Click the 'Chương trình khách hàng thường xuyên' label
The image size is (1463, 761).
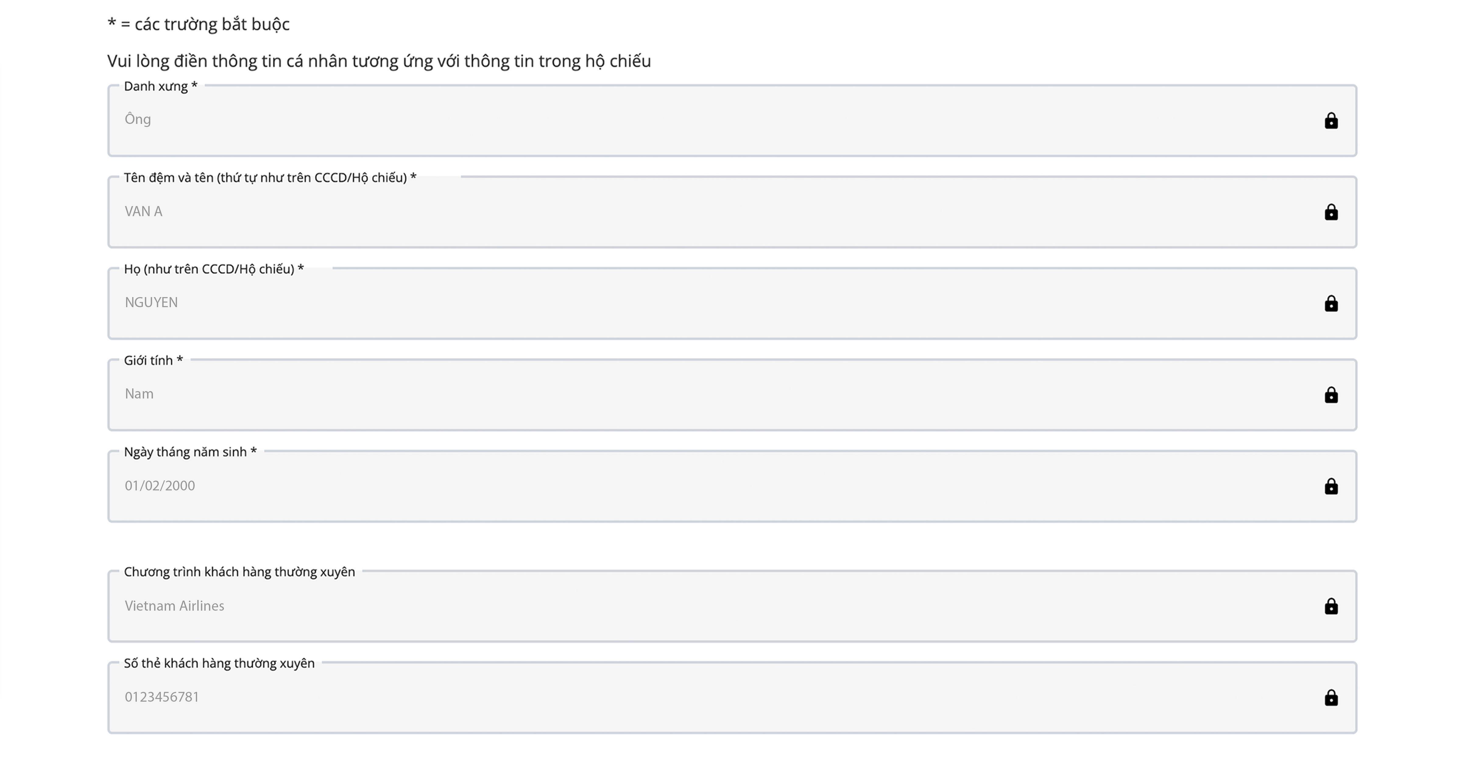coord(239,572)
